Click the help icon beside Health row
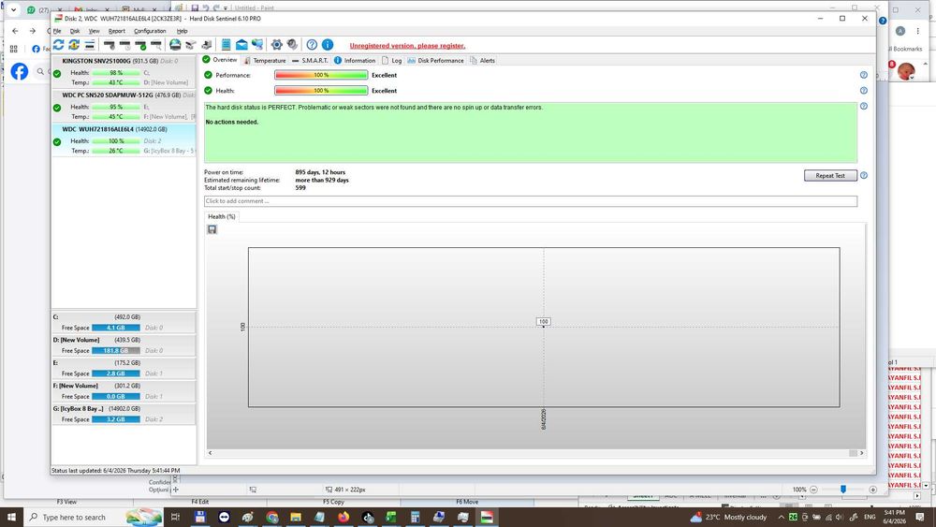 tap(863, 91)
